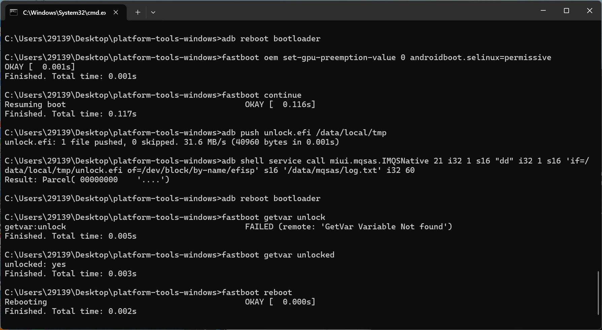Close the terminal window

pyautogui.click(x=590, y=11)
